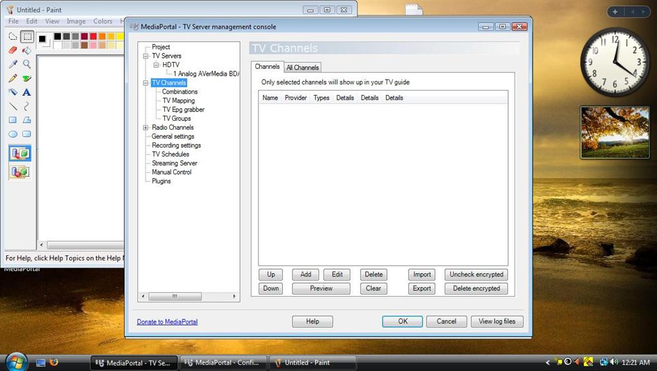Click the tree panel horizontal scrollbar thumb
This screenshot has height=371, width=657.
pyautogui.click(x=175, y=297)
